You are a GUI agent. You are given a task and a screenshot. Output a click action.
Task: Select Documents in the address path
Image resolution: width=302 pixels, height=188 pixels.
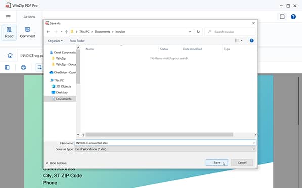point(102,32)
